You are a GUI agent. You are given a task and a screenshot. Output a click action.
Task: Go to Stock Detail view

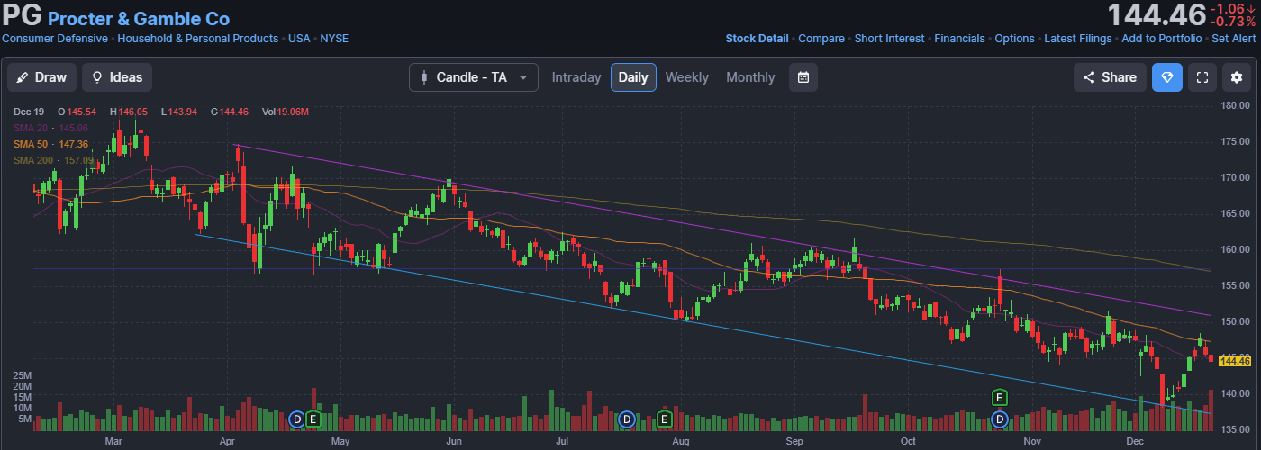pyautogui.click(x=757, y=39)
